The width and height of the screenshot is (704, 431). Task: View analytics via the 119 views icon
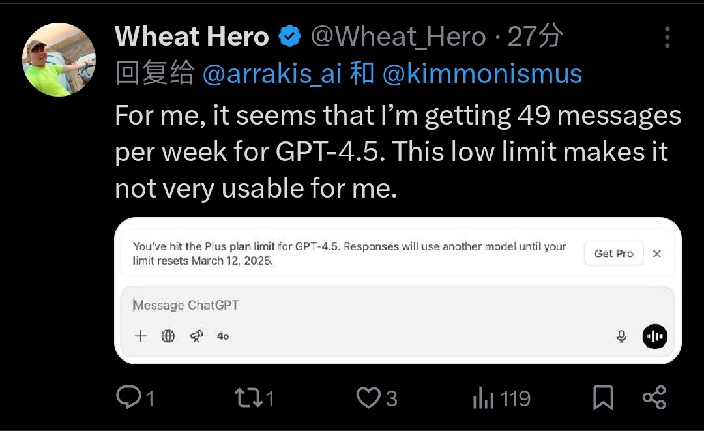click(x=483, y=398)
